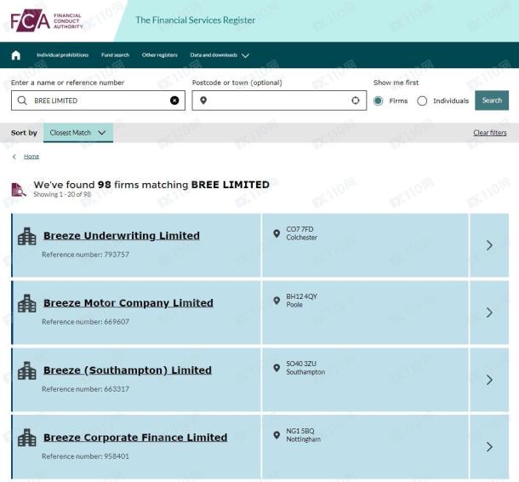Click The Financial Services Register title

pyautogui.click(x=196, y=20)
